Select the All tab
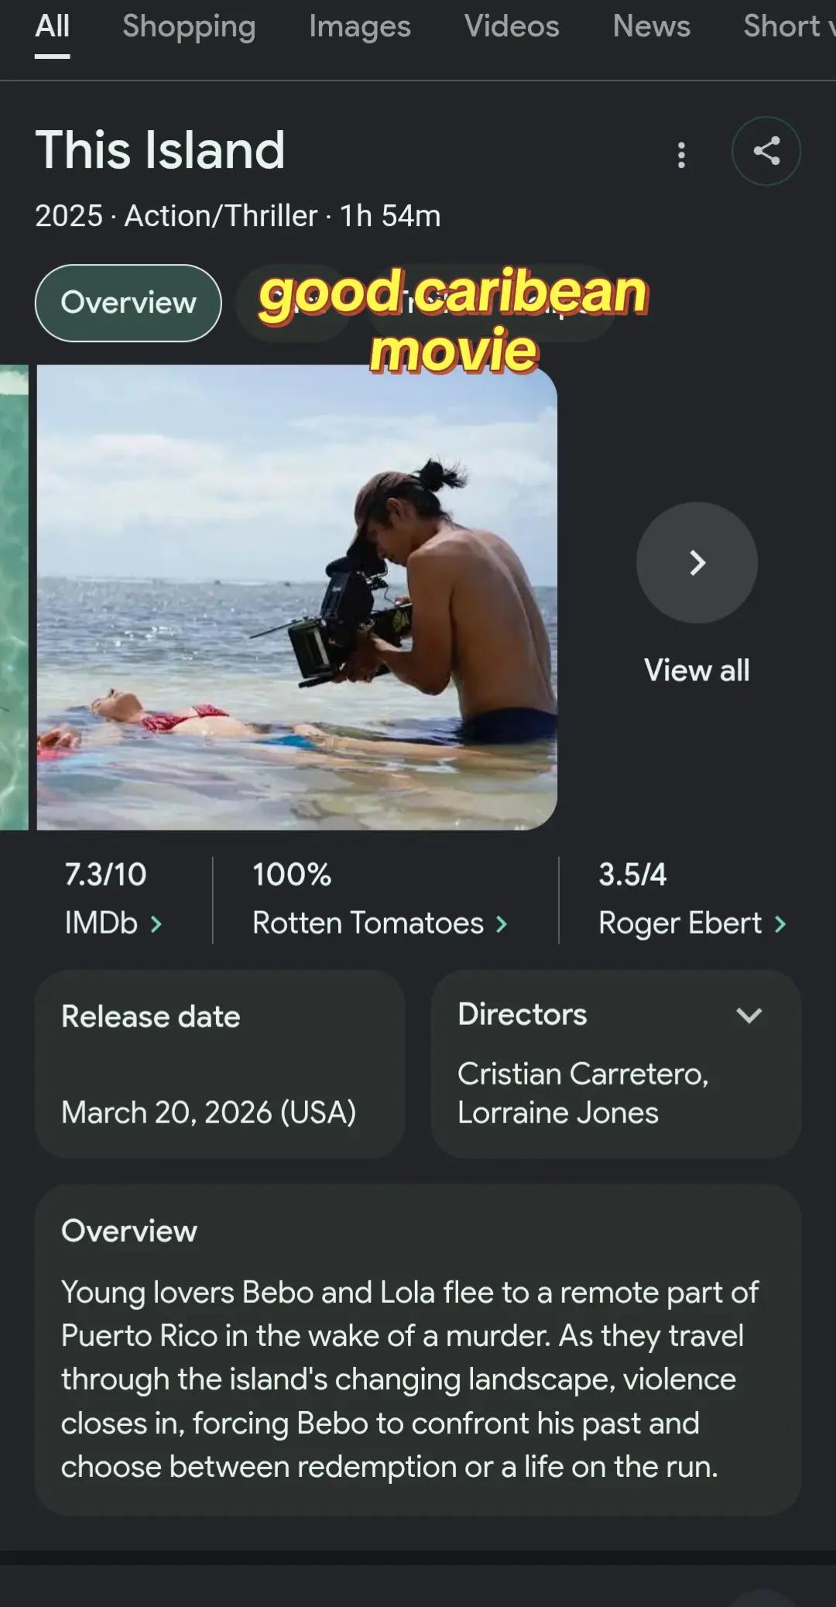Image resolution: width=836 pixels, height=1607 pixels. point(53,26)
